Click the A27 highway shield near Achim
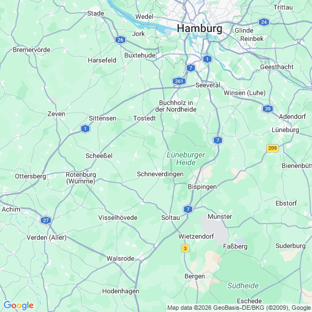This screenshot has width=312, height=312. coord(46,220)
